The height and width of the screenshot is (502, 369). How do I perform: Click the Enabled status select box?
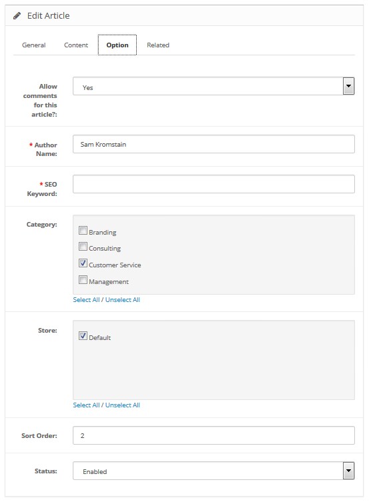click(214, 471)
